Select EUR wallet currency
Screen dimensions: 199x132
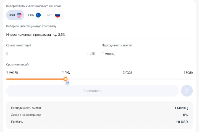coord(35,15)
